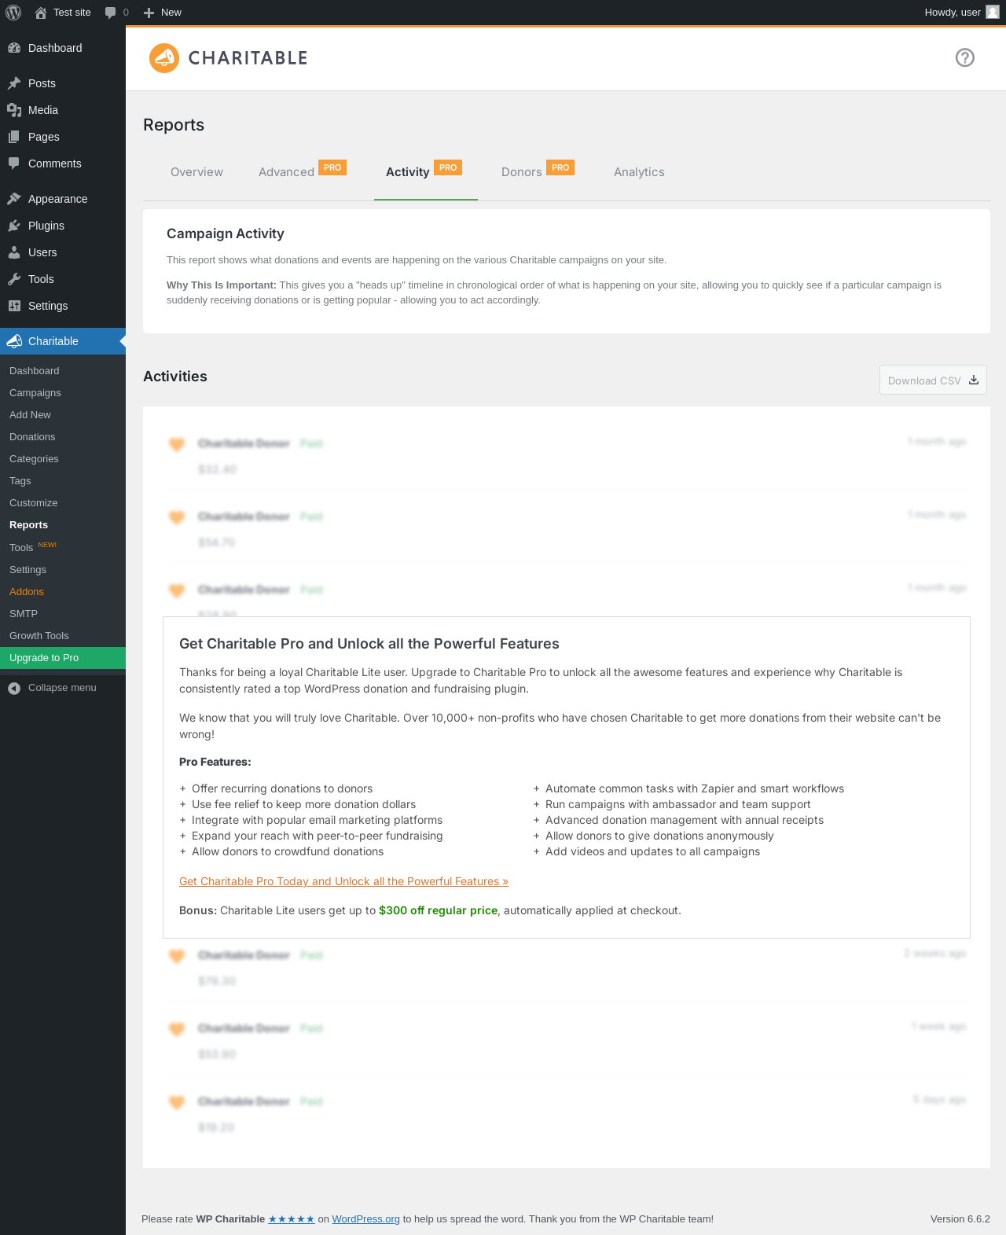The height and width of the screenshot is (1235, 1006).
Task: Click the Charitable menu megaphone icon
Action: click(x=14, y=341)
